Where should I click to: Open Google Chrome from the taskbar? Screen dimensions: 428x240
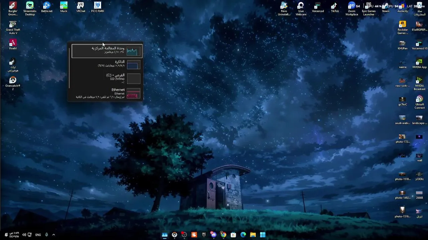point(223,235)
